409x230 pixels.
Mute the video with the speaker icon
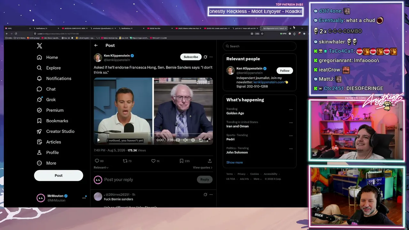tap(185, 140)
